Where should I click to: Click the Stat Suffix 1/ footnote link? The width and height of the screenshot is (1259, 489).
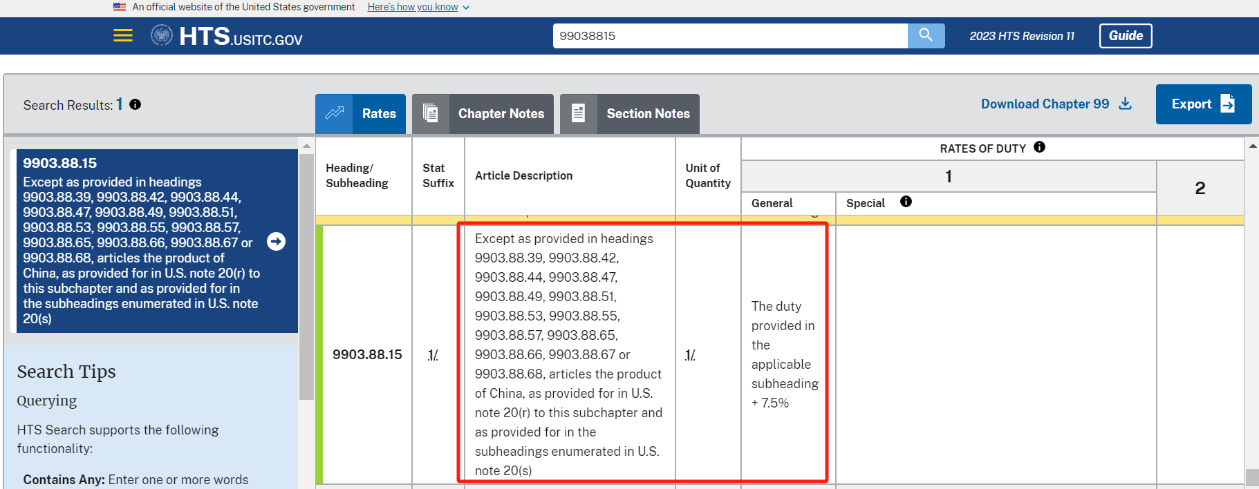coord(433,355)
